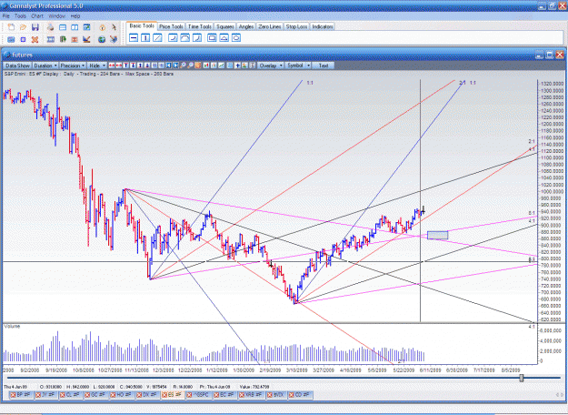Open the Duration dropdown

tap(45, 66)
